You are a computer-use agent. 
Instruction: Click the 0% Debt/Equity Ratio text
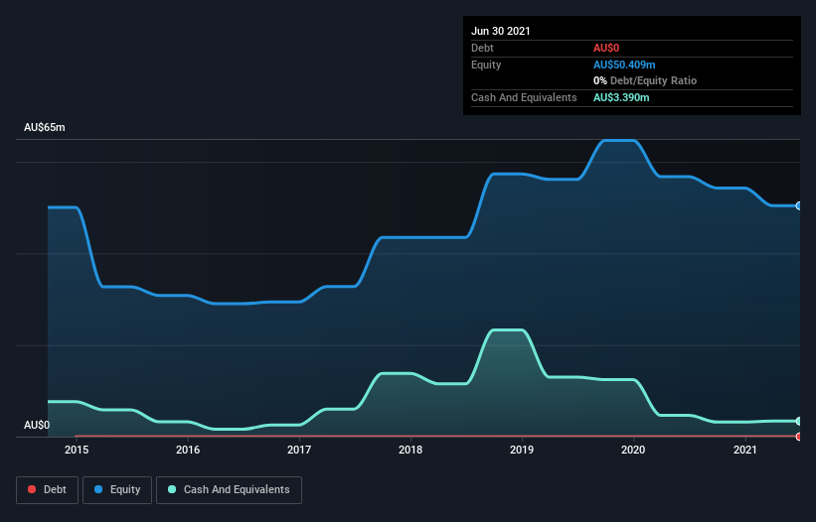point(645,80)
